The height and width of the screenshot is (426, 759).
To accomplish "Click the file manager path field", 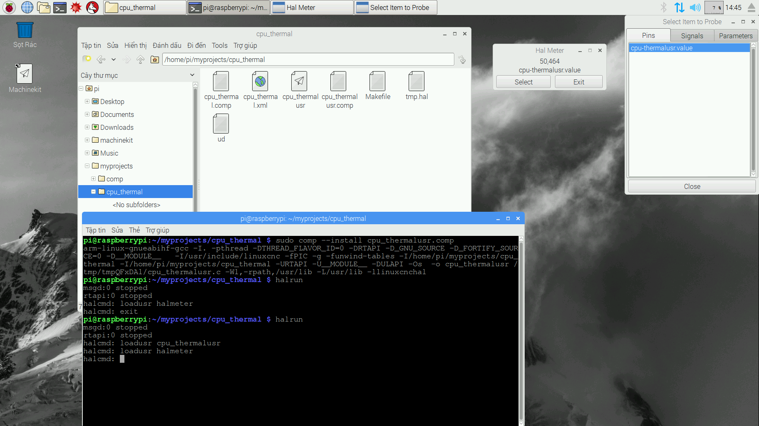I will (308, 59).
